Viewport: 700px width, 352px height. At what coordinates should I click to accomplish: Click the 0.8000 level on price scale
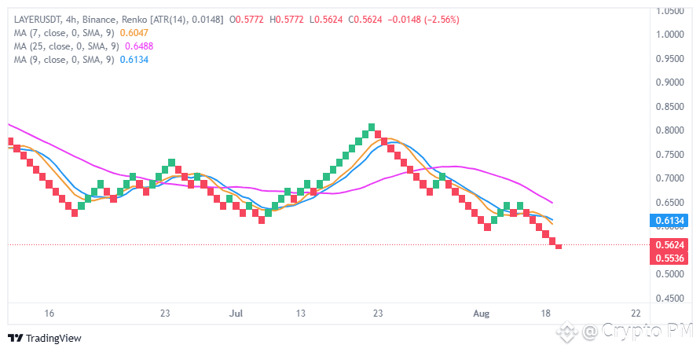pos(669,130)
